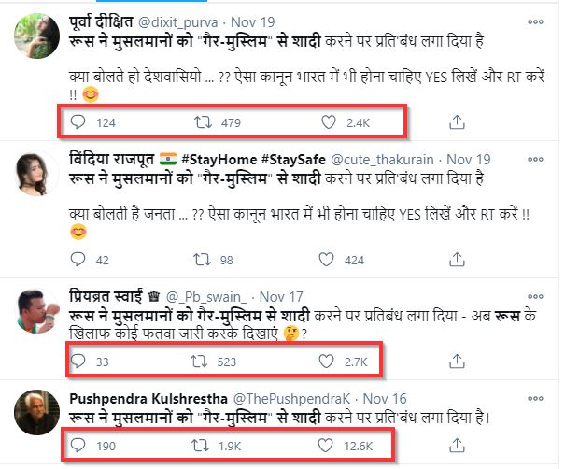Like the tweet showing 2.4K likes
565x469 pixels.
click(329, 122)
